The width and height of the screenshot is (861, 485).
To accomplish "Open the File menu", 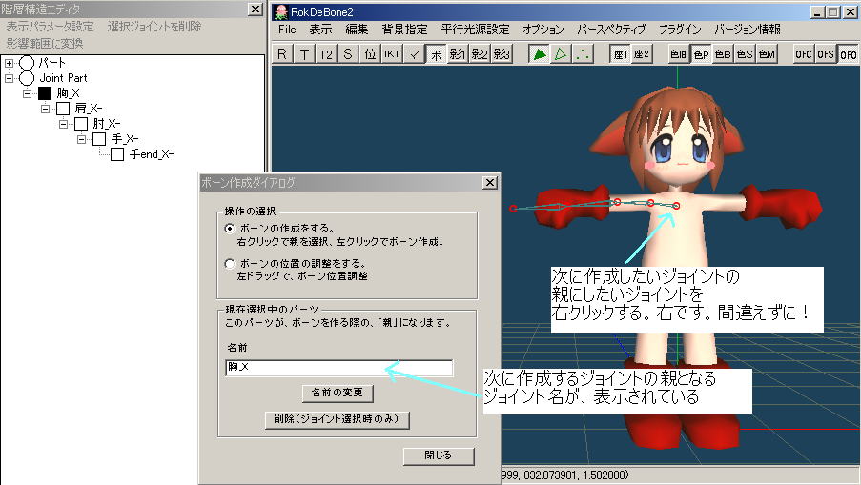I will tap(287, 30).
